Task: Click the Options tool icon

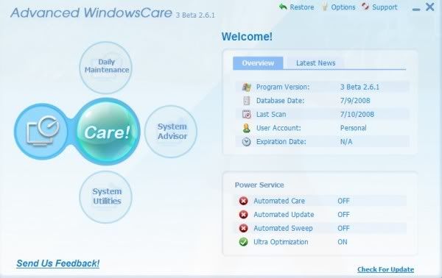Action: (x=325, y=7)
